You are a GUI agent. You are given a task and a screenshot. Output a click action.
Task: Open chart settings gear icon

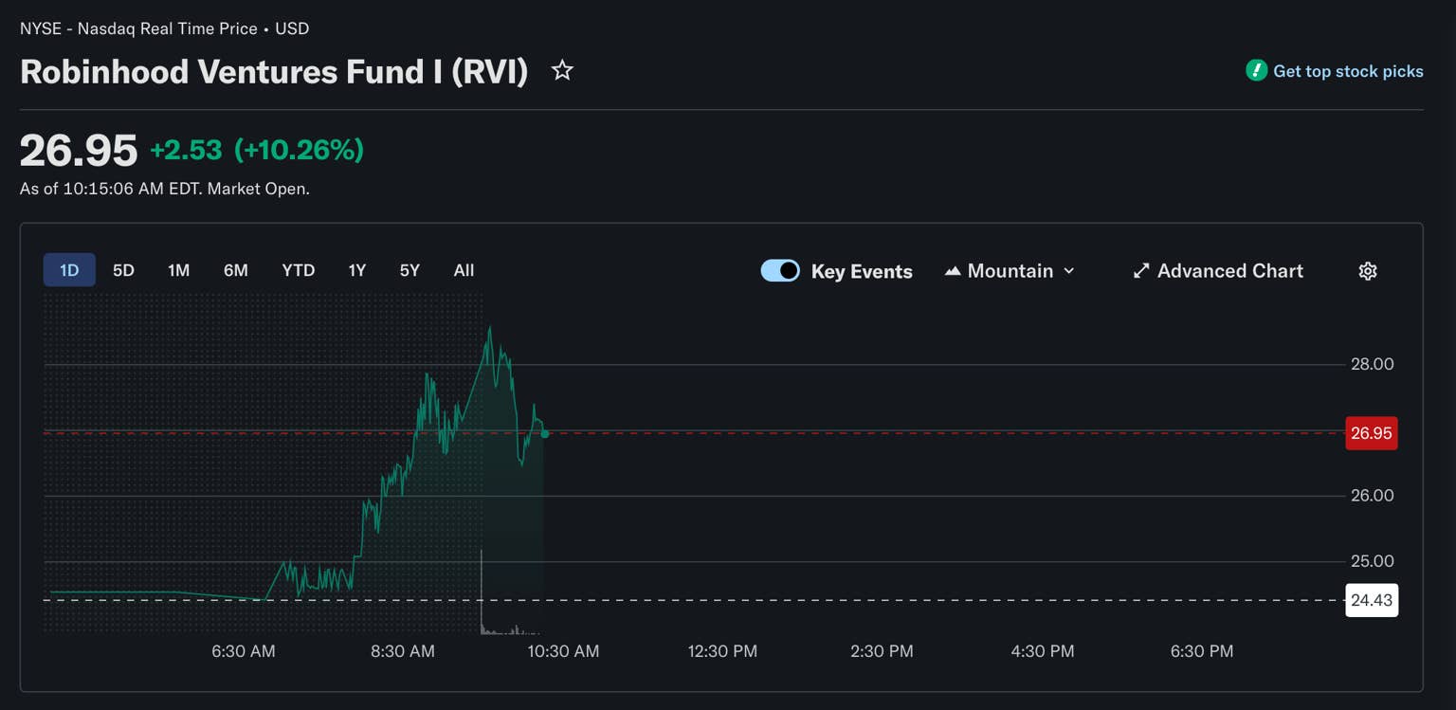click(1367, 271)
